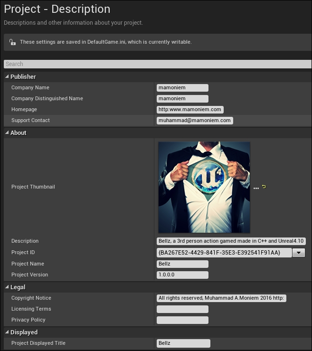Collapse the Publisher section
This screenshot has width=312, height=351.
[x=7, y=76]
